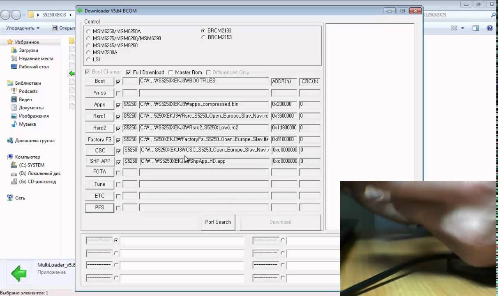
Task: Open Избранное in Explorer sidebar
Action: [x=27, y=42]
